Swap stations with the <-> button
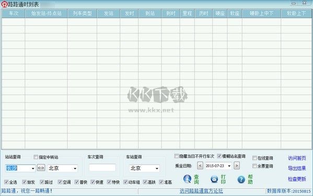This screenshot has height=196, width=313. click(x=41, y=168)
